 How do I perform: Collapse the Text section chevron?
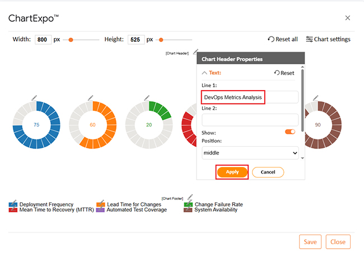(x=204, y=73)
